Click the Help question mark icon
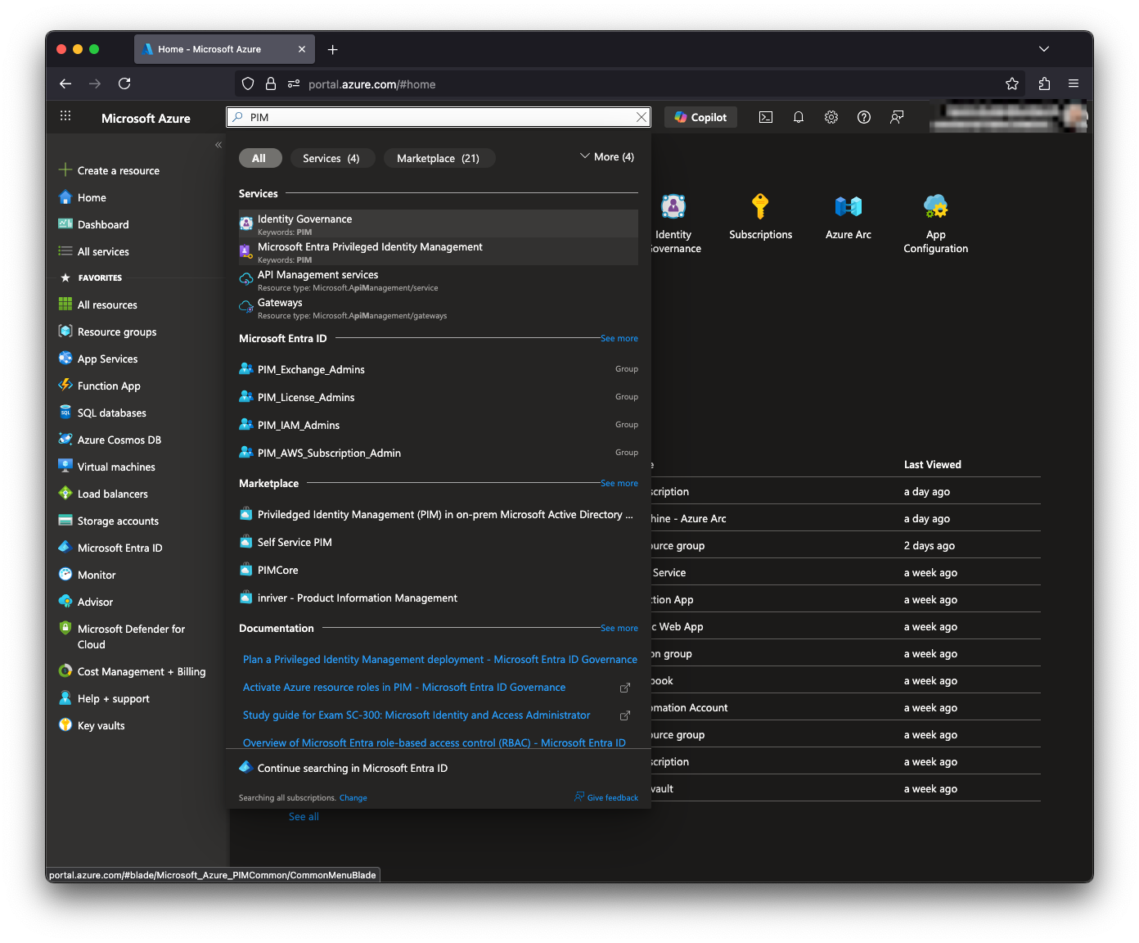 point(864,117)
